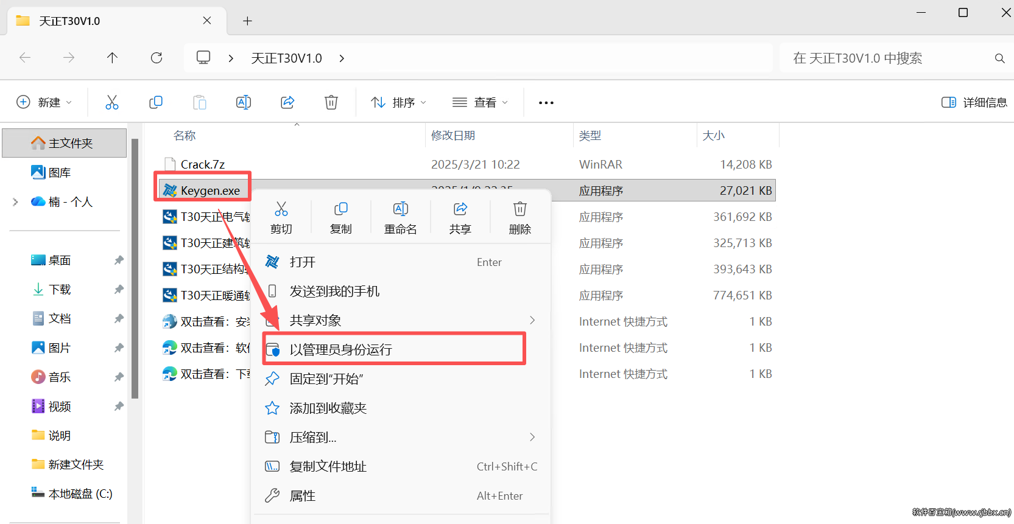
Task: Expand the 楠 - 个人 OneDrive tree node
Action: (15, 202)
